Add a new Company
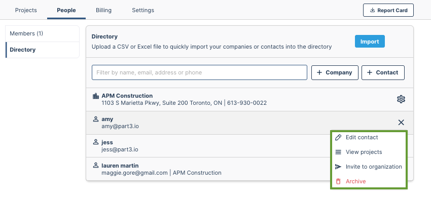 pos(335,72)
